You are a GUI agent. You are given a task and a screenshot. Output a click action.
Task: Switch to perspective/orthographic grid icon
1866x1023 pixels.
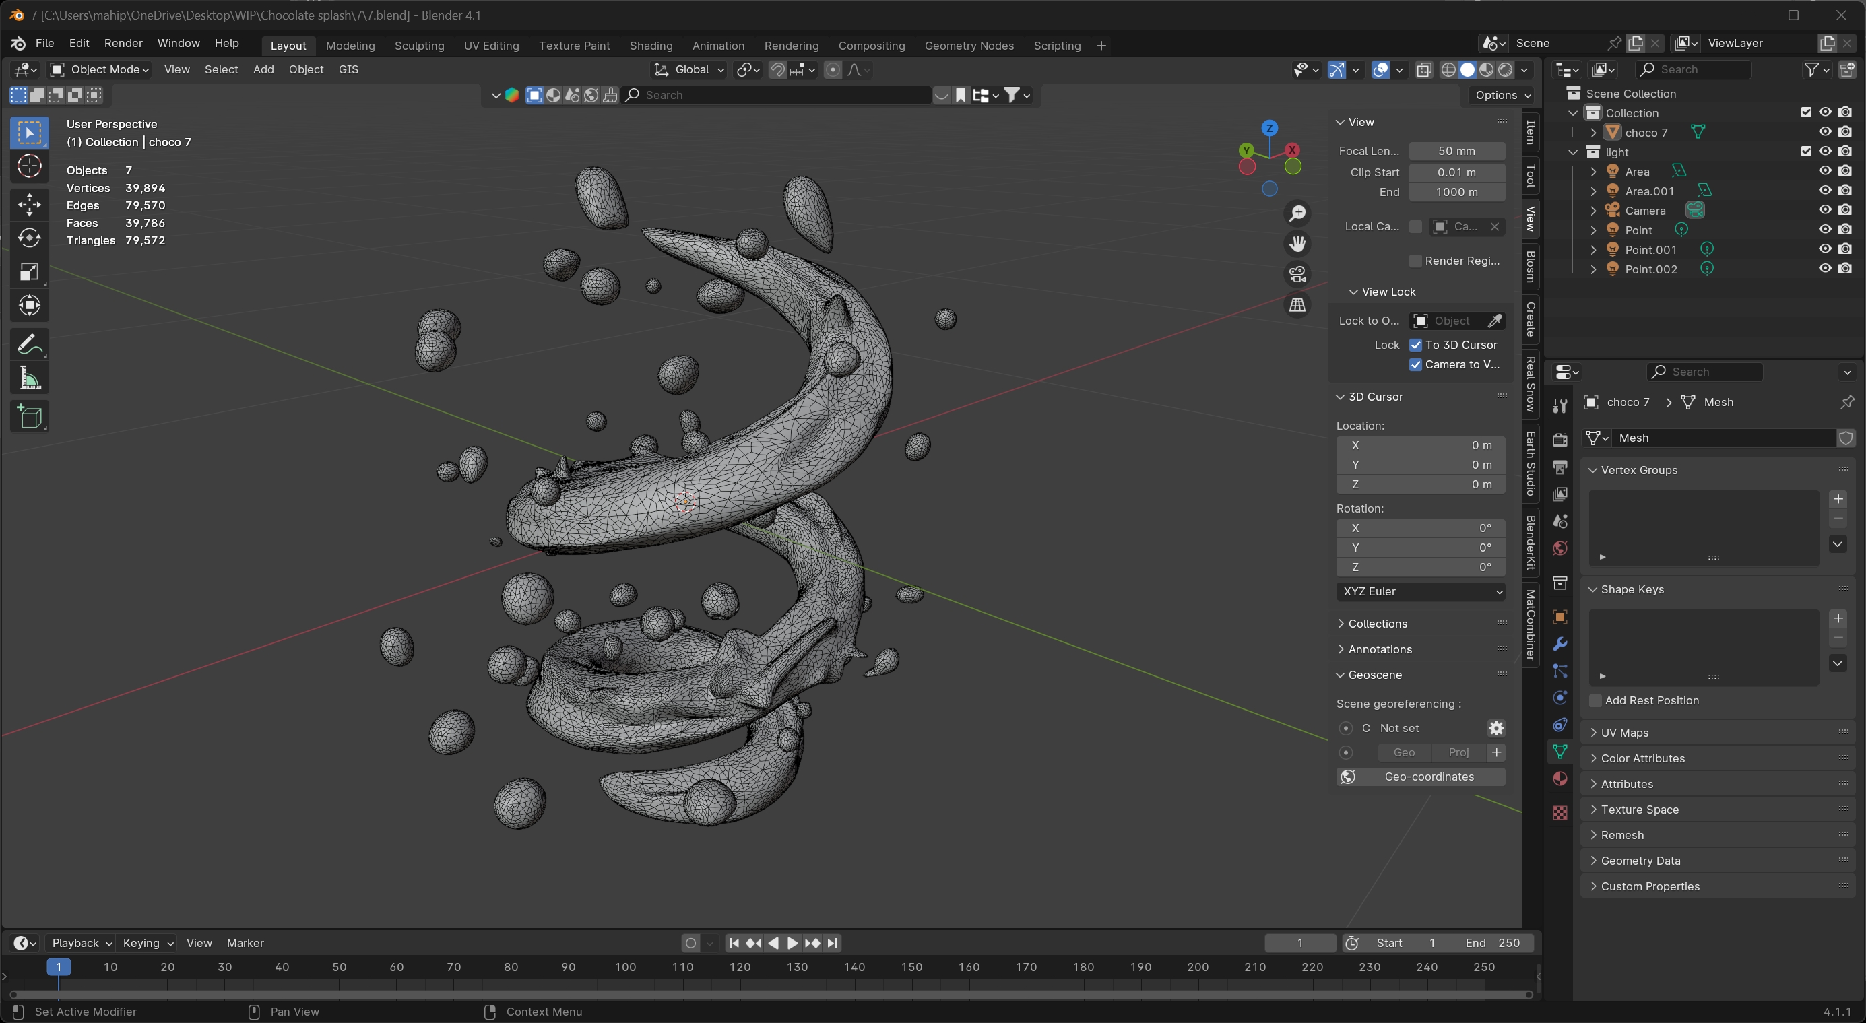(1297, 306)
